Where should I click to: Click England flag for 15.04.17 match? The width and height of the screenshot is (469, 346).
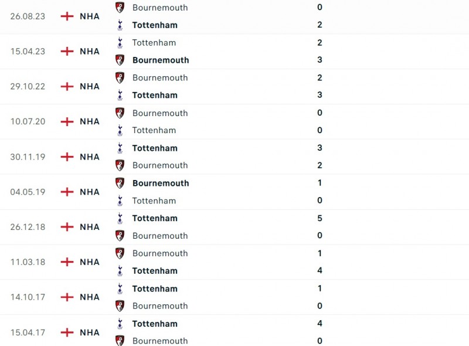click(x=67, y=333)
